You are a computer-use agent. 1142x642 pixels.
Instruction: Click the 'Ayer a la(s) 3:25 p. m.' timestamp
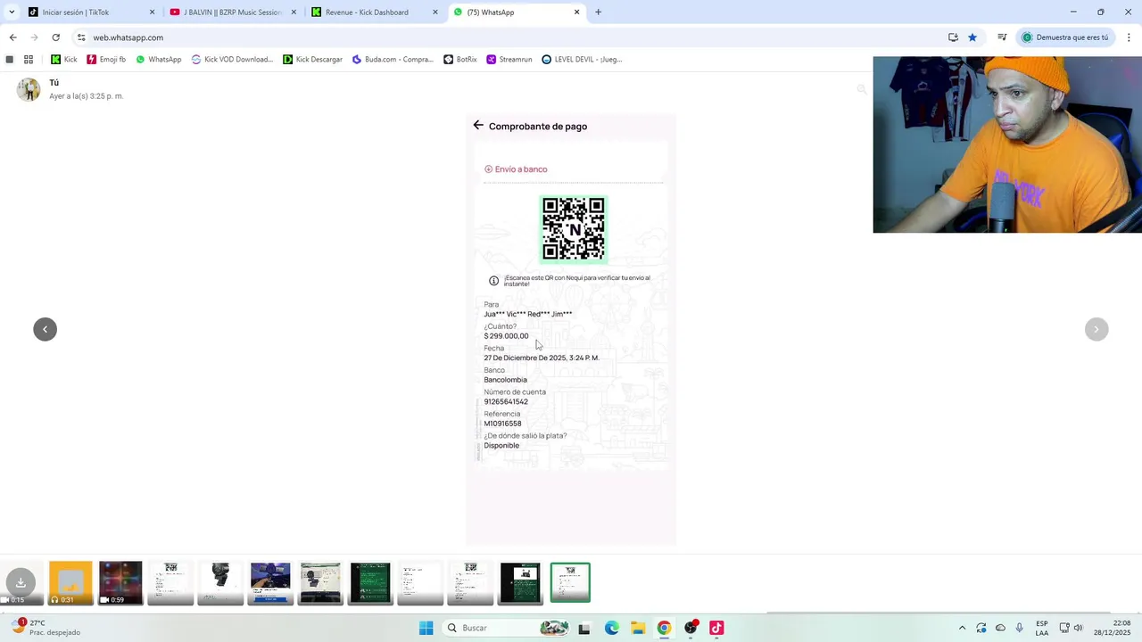click(x=87, y=96)
